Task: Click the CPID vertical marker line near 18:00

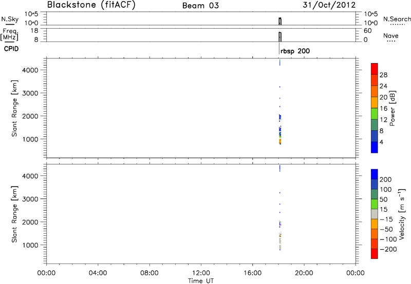Action: point(279,48)
